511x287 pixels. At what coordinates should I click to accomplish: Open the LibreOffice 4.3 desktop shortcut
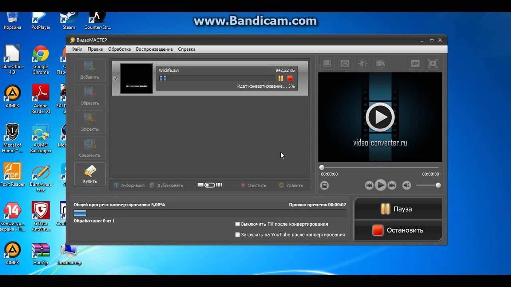pyautogui.click(x=12, y=60)
